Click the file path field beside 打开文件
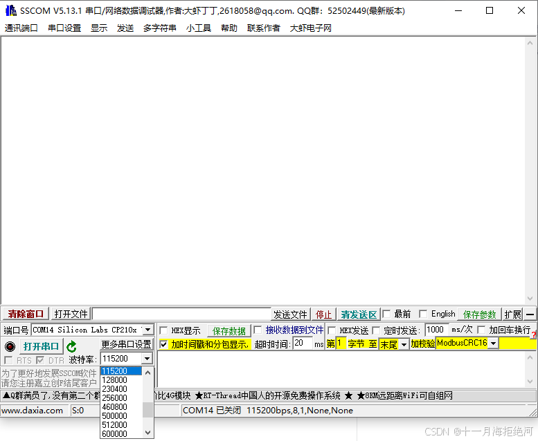This screenshot has width=538, height=441. [x=181, y=314]
